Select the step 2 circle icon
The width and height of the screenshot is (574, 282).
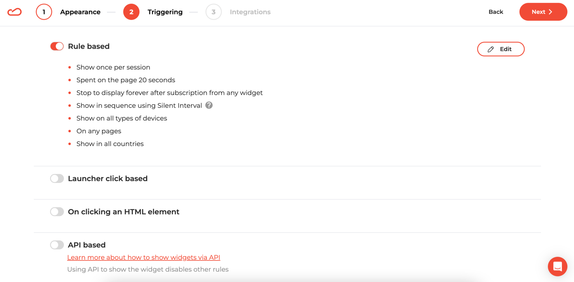[x=131, y=12]
